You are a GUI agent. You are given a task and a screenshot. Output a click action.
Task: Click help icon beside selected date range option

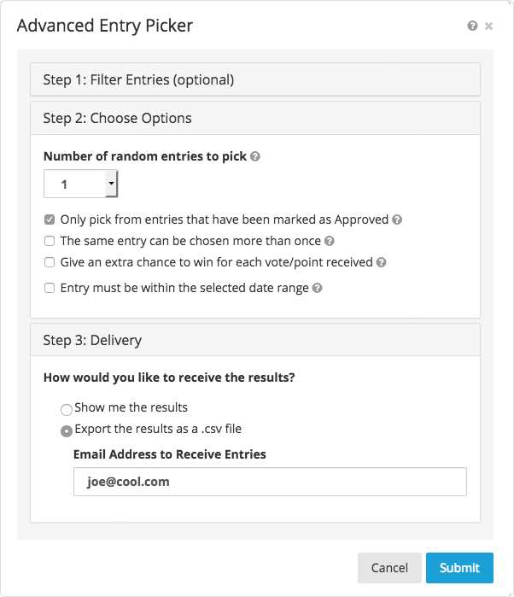(x=318, y=289)
